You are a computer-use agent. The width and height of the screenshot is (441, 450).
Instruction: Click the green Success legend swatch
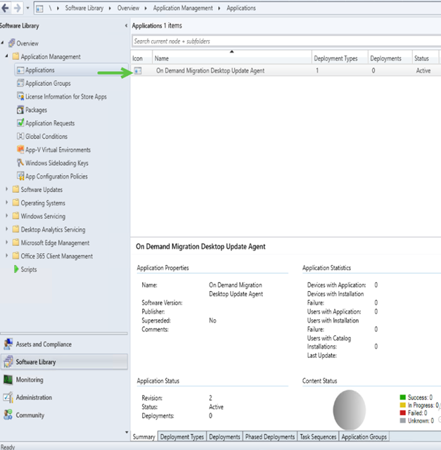(x=402, y=397)
